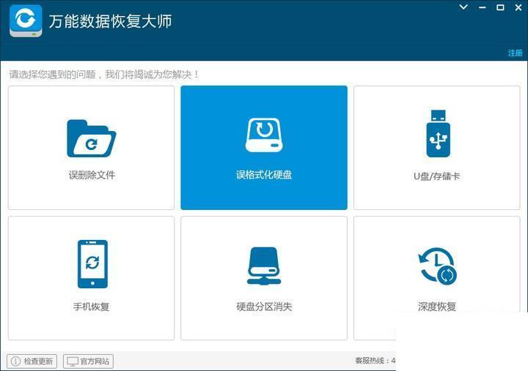The image size is (528, 371).
Task: Click the 检查更新 button
Action: click(x=32, y=361)
